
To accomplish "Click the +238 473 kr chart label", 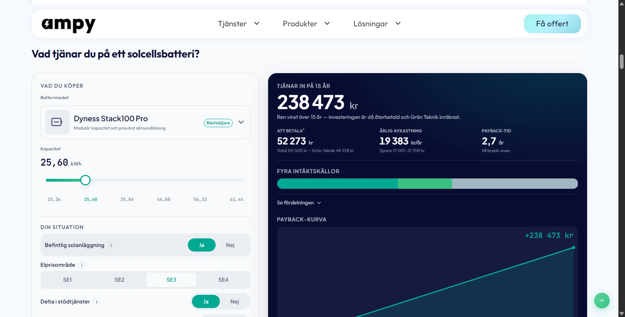I will click(x=549, y=236).
